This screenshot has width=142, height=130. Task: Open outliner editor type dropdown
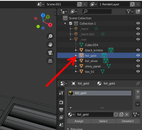click(x=64, y=12)
